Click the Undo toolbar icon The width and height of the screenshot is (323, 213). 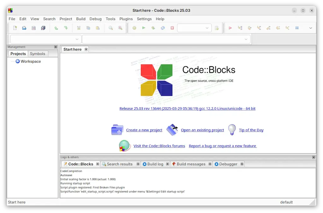(56, 28)
